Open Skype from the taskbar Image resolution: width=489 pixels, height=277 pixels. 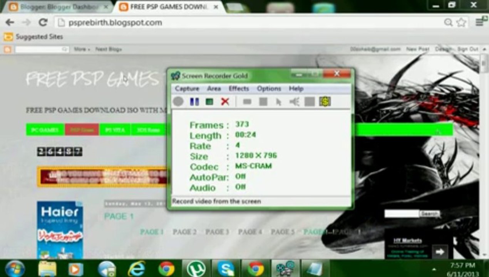click(226, 269)
